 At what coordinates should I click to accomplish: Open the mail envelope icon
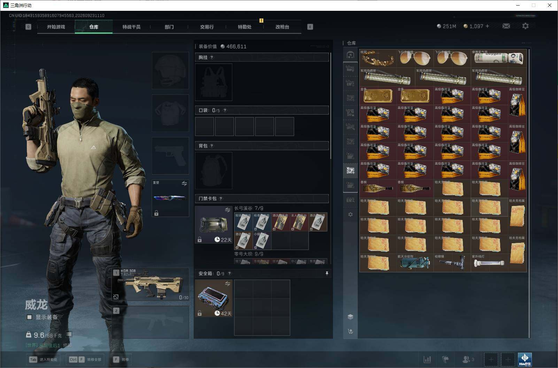506,26
